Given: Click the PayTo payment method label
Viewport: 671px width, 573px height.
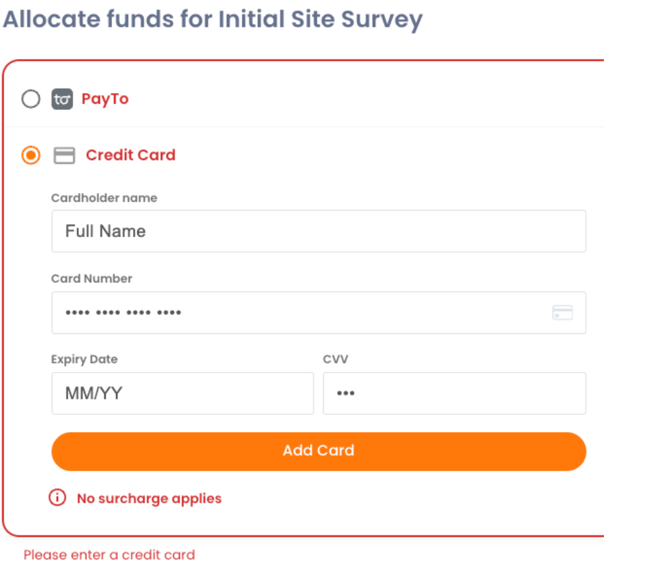Looking at the screenshot, I should click(105, 99).
